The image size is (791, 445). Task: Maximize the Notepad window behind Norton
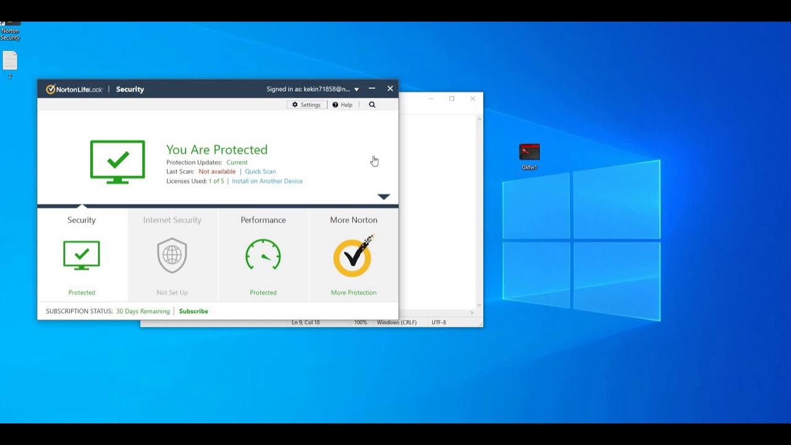coord(452,99)
